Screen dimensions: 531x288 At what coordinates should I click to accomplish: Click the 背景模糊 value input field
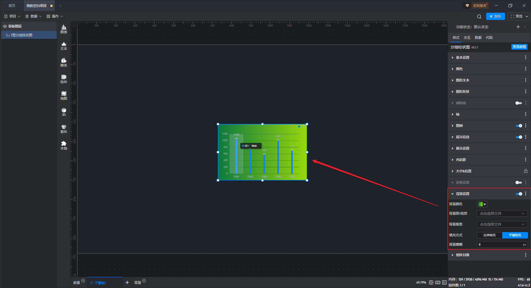coord(502,245)
